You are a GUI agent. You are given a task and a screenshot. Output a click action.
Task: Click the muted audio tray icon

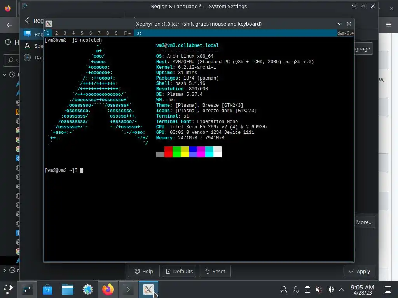point(319,289)
